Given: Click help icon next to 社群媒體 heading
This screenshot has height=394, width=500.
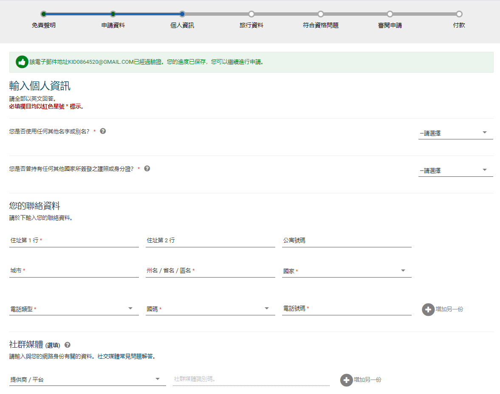Looking at the screenshot, I should click(67, 345).
